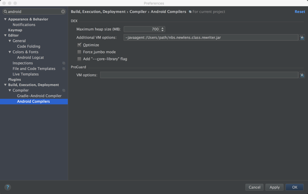Expand the ProGuard VM options field
Image resolution: width=308 pixels, height=194 pixels.
[x=302, y=75]
